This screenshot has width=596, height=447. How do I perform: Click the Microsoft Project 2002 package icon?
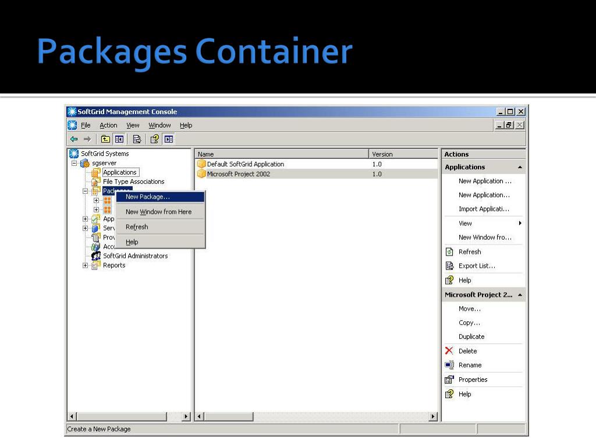201,173
